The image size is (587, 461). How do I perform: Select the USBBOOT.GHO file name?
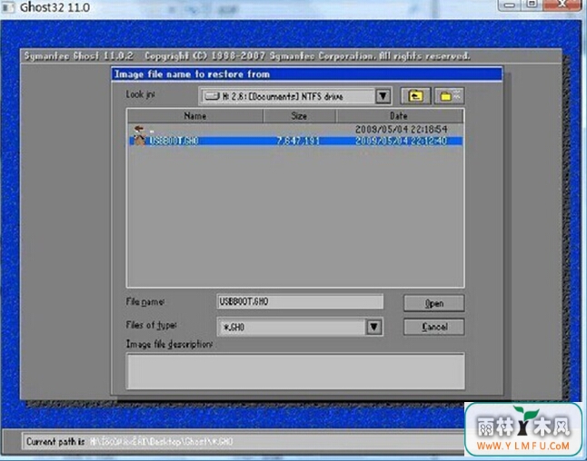174,141
